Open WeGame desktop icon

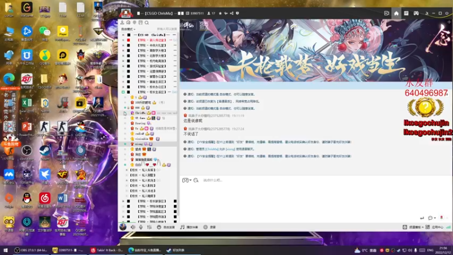tap(27, 8)
